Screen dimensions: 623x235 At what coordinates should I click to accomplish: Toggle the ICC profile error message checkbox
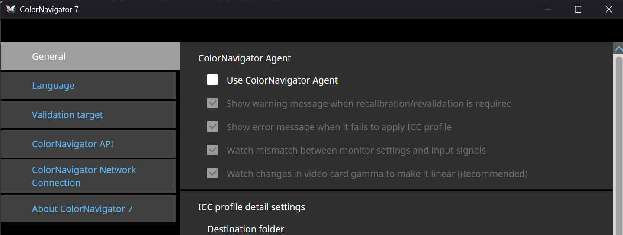tap(212, 127)
